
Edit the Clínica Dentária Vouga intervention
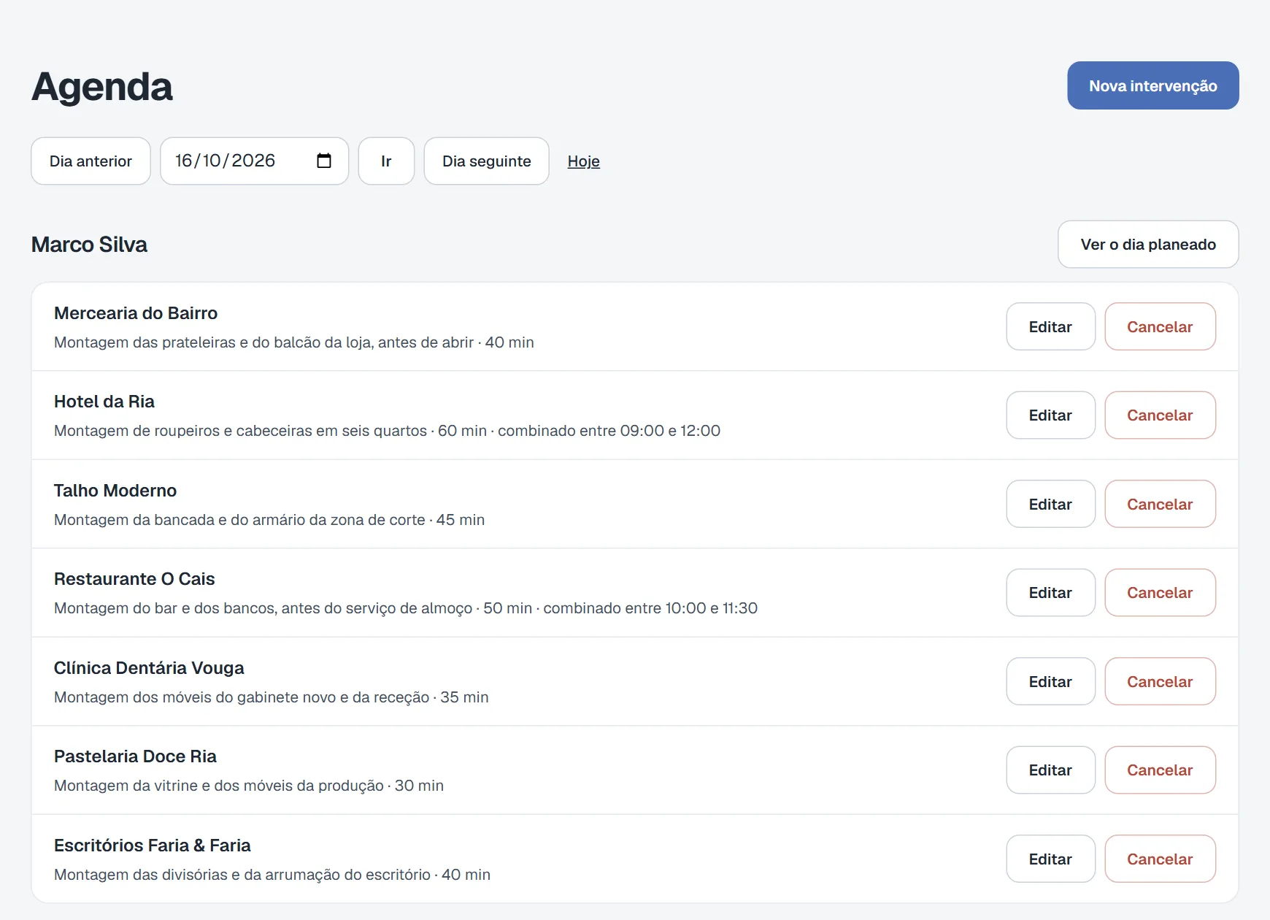1050,681
